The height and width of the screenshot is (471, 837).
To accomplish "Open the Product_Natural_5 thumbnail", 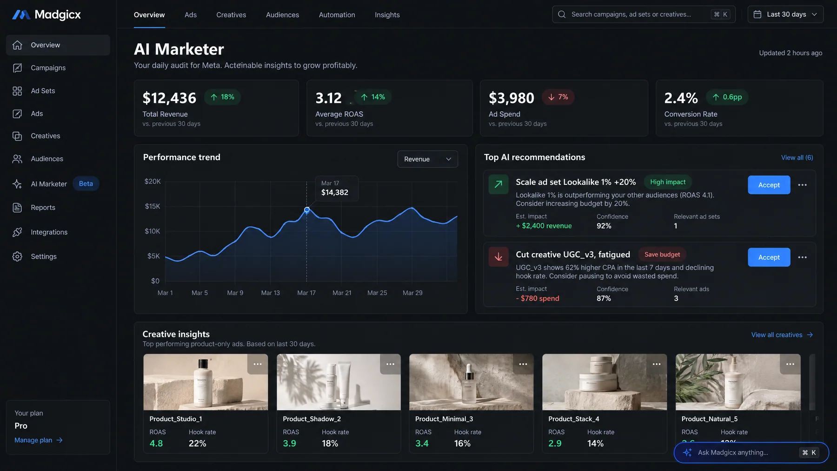I will tap(738, 382).
